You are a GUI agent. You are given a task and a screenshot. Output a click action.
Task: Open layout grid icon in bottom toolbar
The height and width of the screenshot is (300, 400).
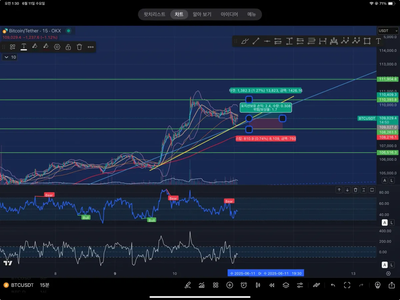216,285
